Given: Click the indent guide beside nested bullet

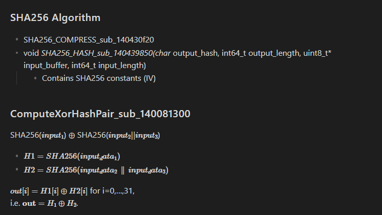Looking at the screenshot, I should [17, 78].
